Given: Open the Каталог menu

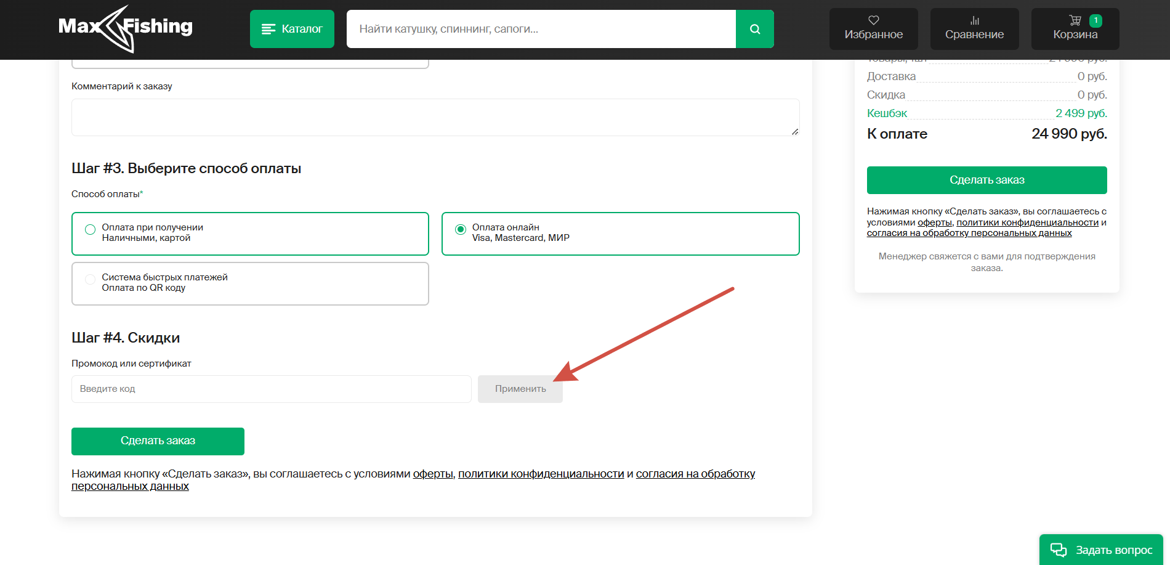Looking at the screenshot, I should 292,29.
